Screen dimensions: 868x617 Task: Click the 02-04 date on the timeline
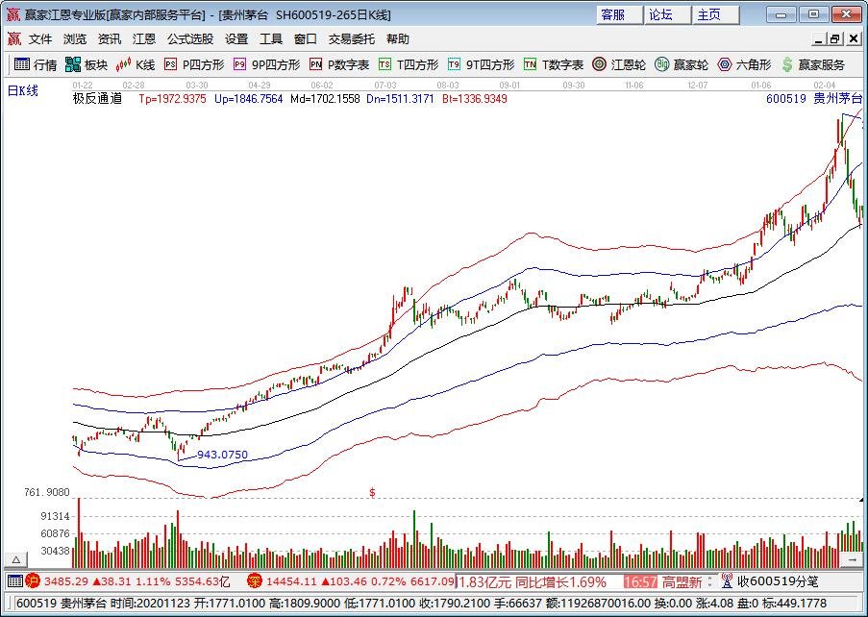tap(825, 85)
